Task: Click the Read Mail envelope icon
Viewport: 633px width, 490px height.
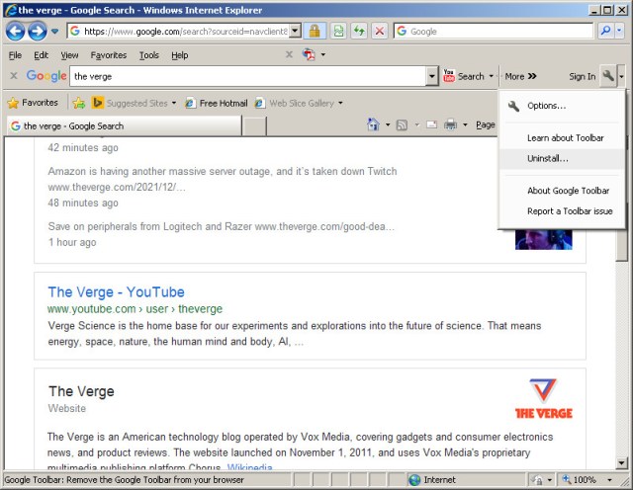Action: click(x=431, y=124)
